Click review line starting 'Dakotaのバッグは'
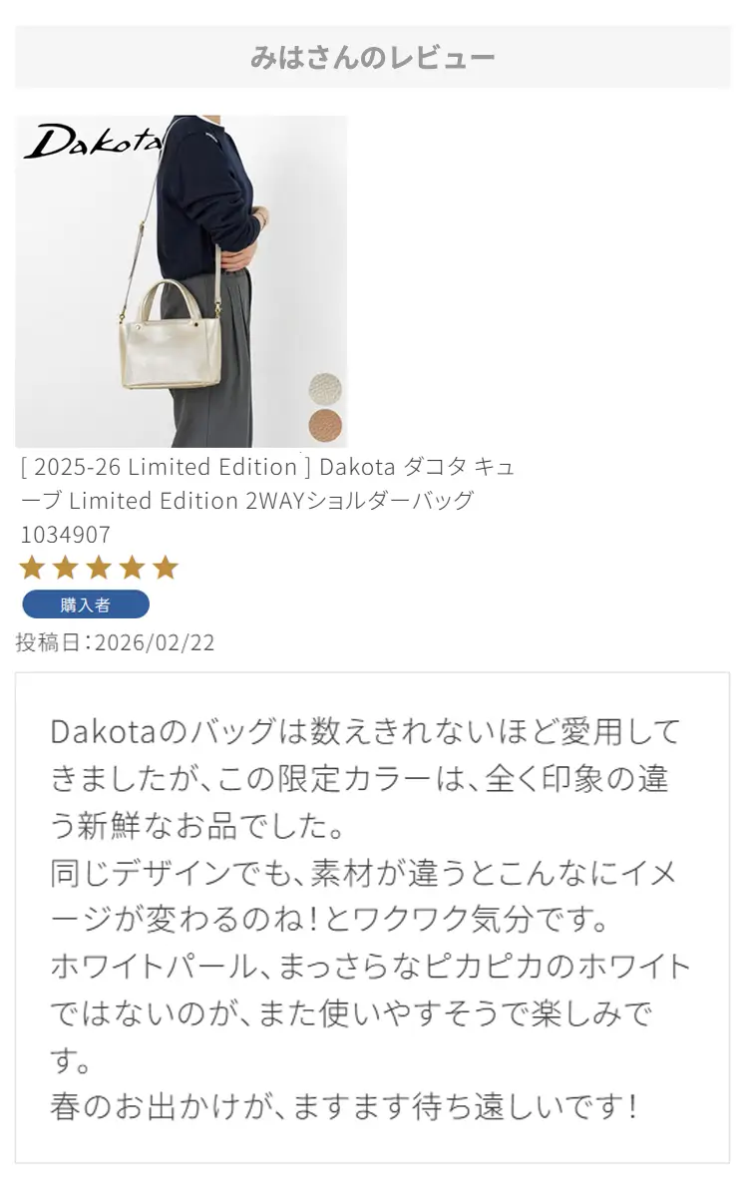Viewport: 748px width, 1190px height. 365,731
